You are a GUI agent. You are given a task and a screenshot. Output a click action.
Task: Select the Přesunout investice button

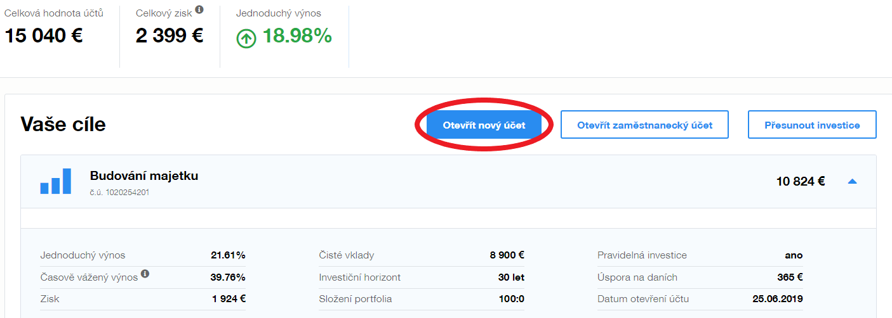pyautogui.click(x=812, y=125)
